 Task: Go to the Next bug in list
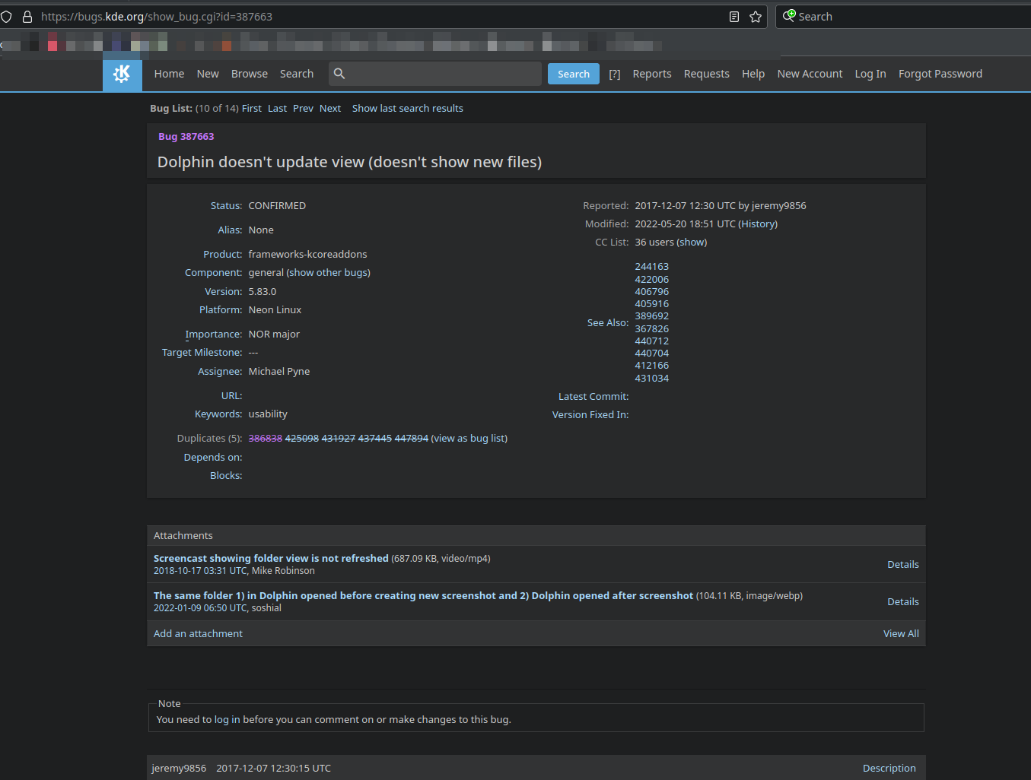[329, 109]
